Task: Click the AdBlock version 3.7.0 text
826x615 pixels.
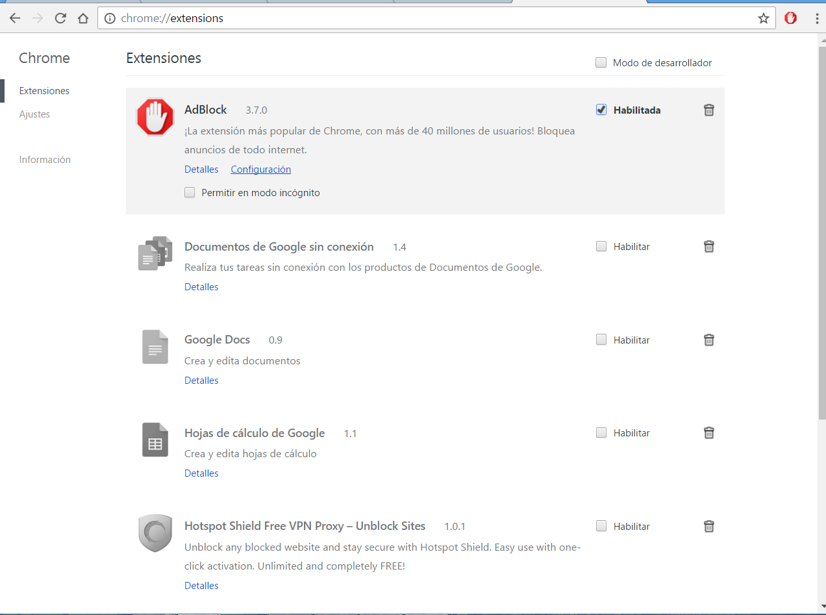Action: pos(257,110)
